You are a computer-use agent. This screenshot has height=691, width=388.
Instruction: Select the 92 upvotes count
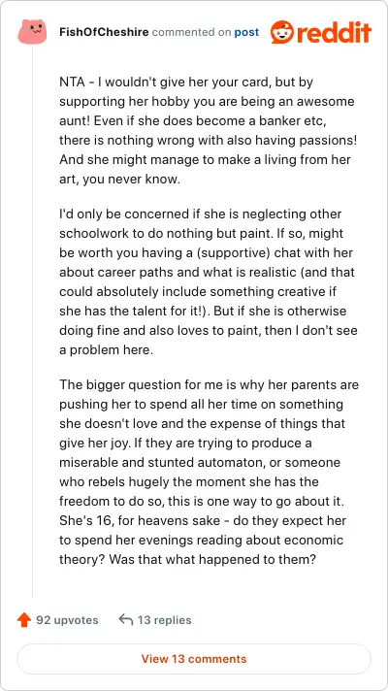point(67,620)
